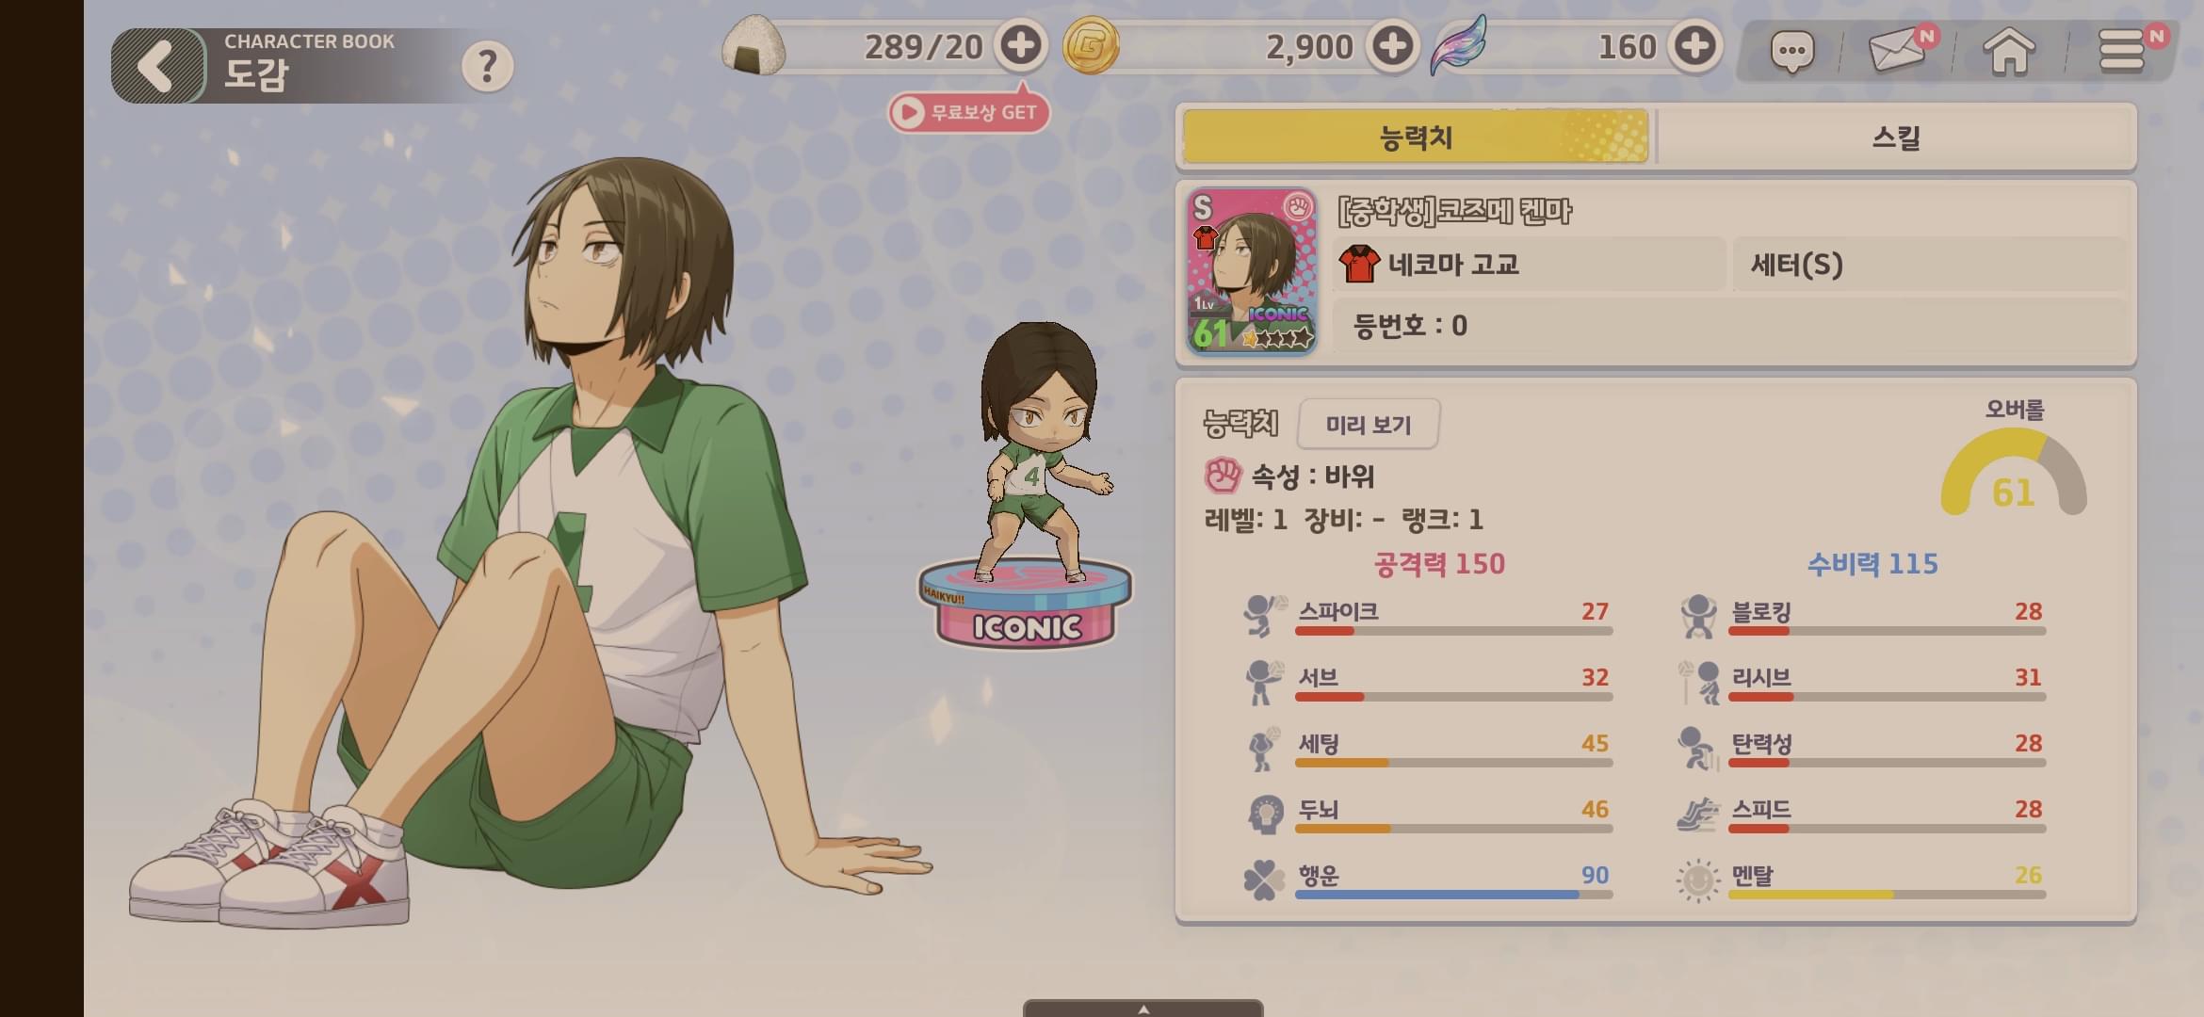
Task: Open the help question mark icon
Action: click(487, 66)
